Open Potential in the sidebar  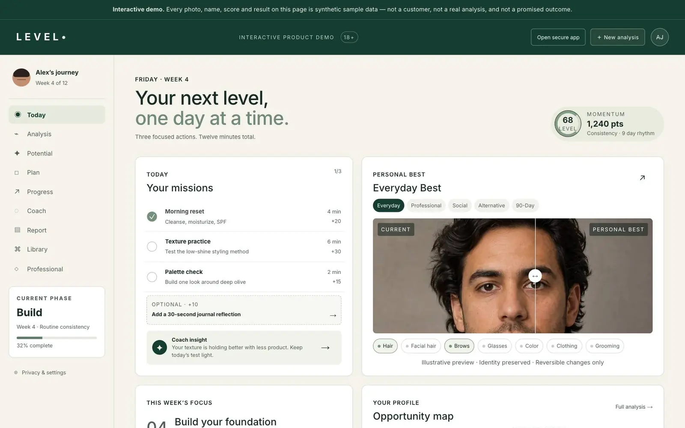point(57,153)
